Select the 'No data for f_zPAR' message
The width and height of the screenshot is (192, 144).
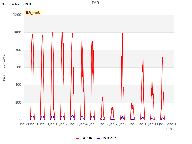pyautogui.click(x=16, y=4)
